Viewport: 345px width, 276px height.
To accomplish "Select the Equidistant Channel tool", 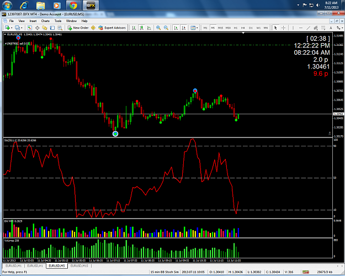I will 316,28.
